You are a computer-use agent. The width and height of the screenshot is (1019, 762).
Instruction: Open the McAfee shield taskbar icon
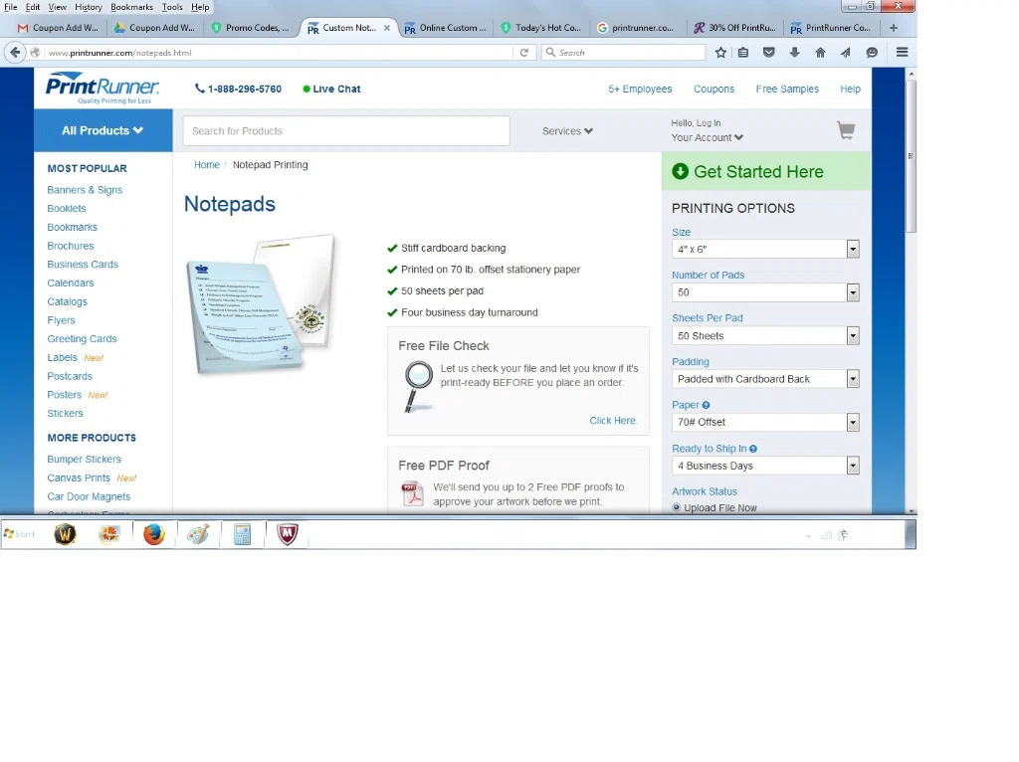pyautogui.click(x=288, y=534)
